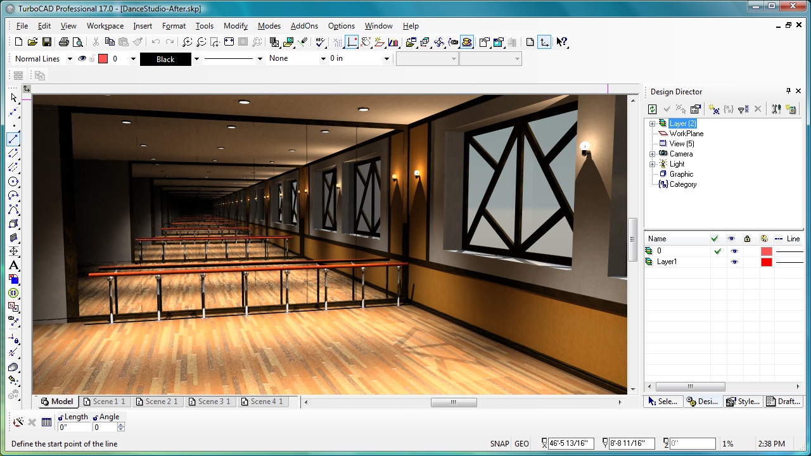Click the color swatch for layer 0 row
811x456 pixels.
point(767,251)
